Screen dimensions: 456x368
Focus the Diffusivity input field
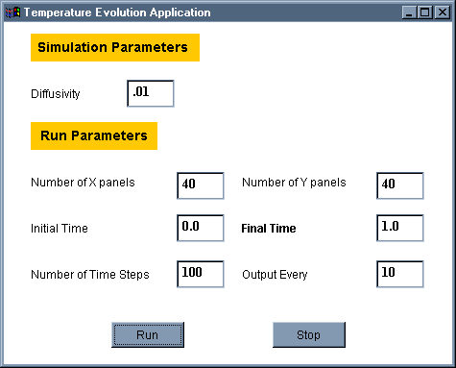(151, 93)
